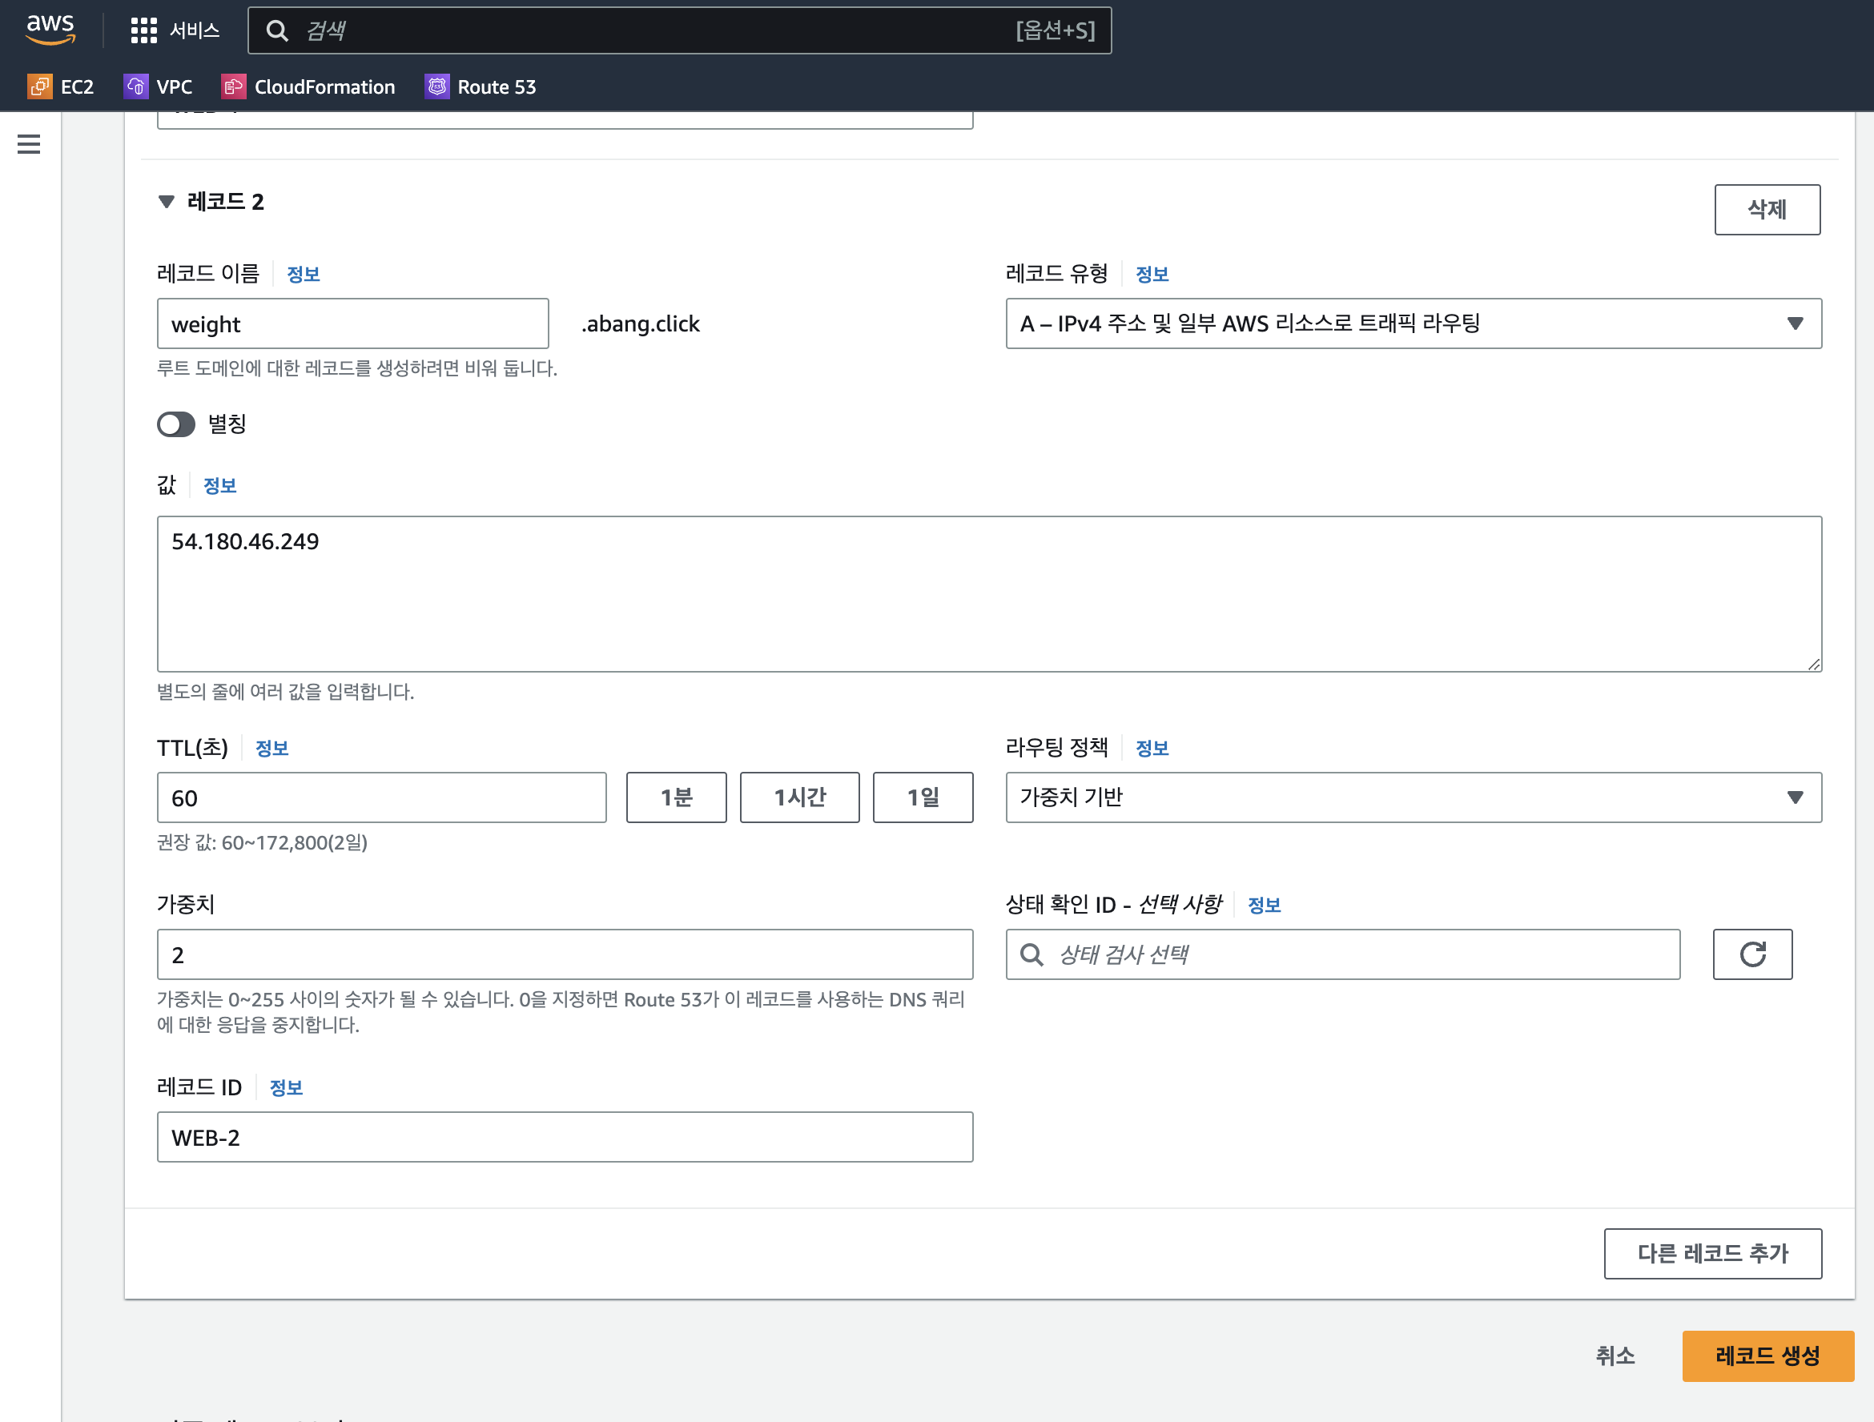Focus the AWS search bar
The image size is (1874, 1422).
click(644, 30)
